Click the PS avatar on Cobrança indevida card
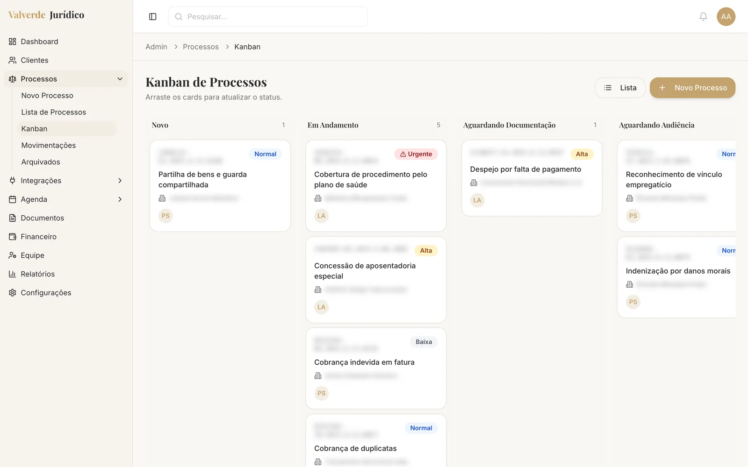The height and width of the screenshot is (467, 748). coord(321,393)
